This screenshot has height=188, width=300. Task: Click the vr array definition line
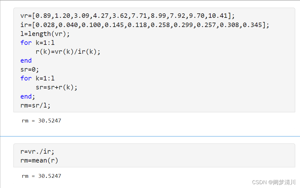point(128,16)
